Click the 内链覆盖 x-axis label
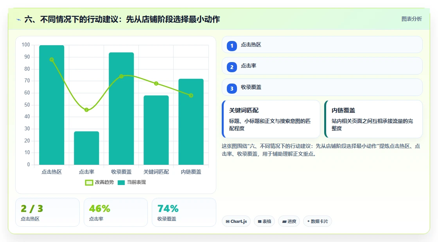Screen dimensions: 438x242 (191, 172)
